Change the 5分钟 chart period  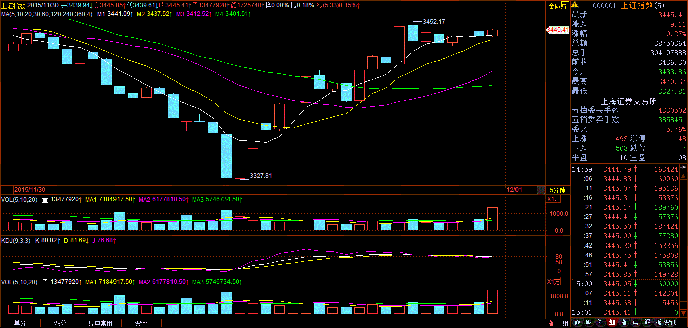(x=557, y=190)
